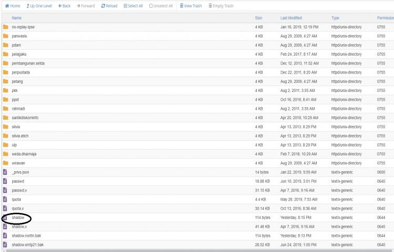The height and width of the screenshot is (252, 394).
Task: Sort by Last Modified column
Action: (x=291, y=18)
